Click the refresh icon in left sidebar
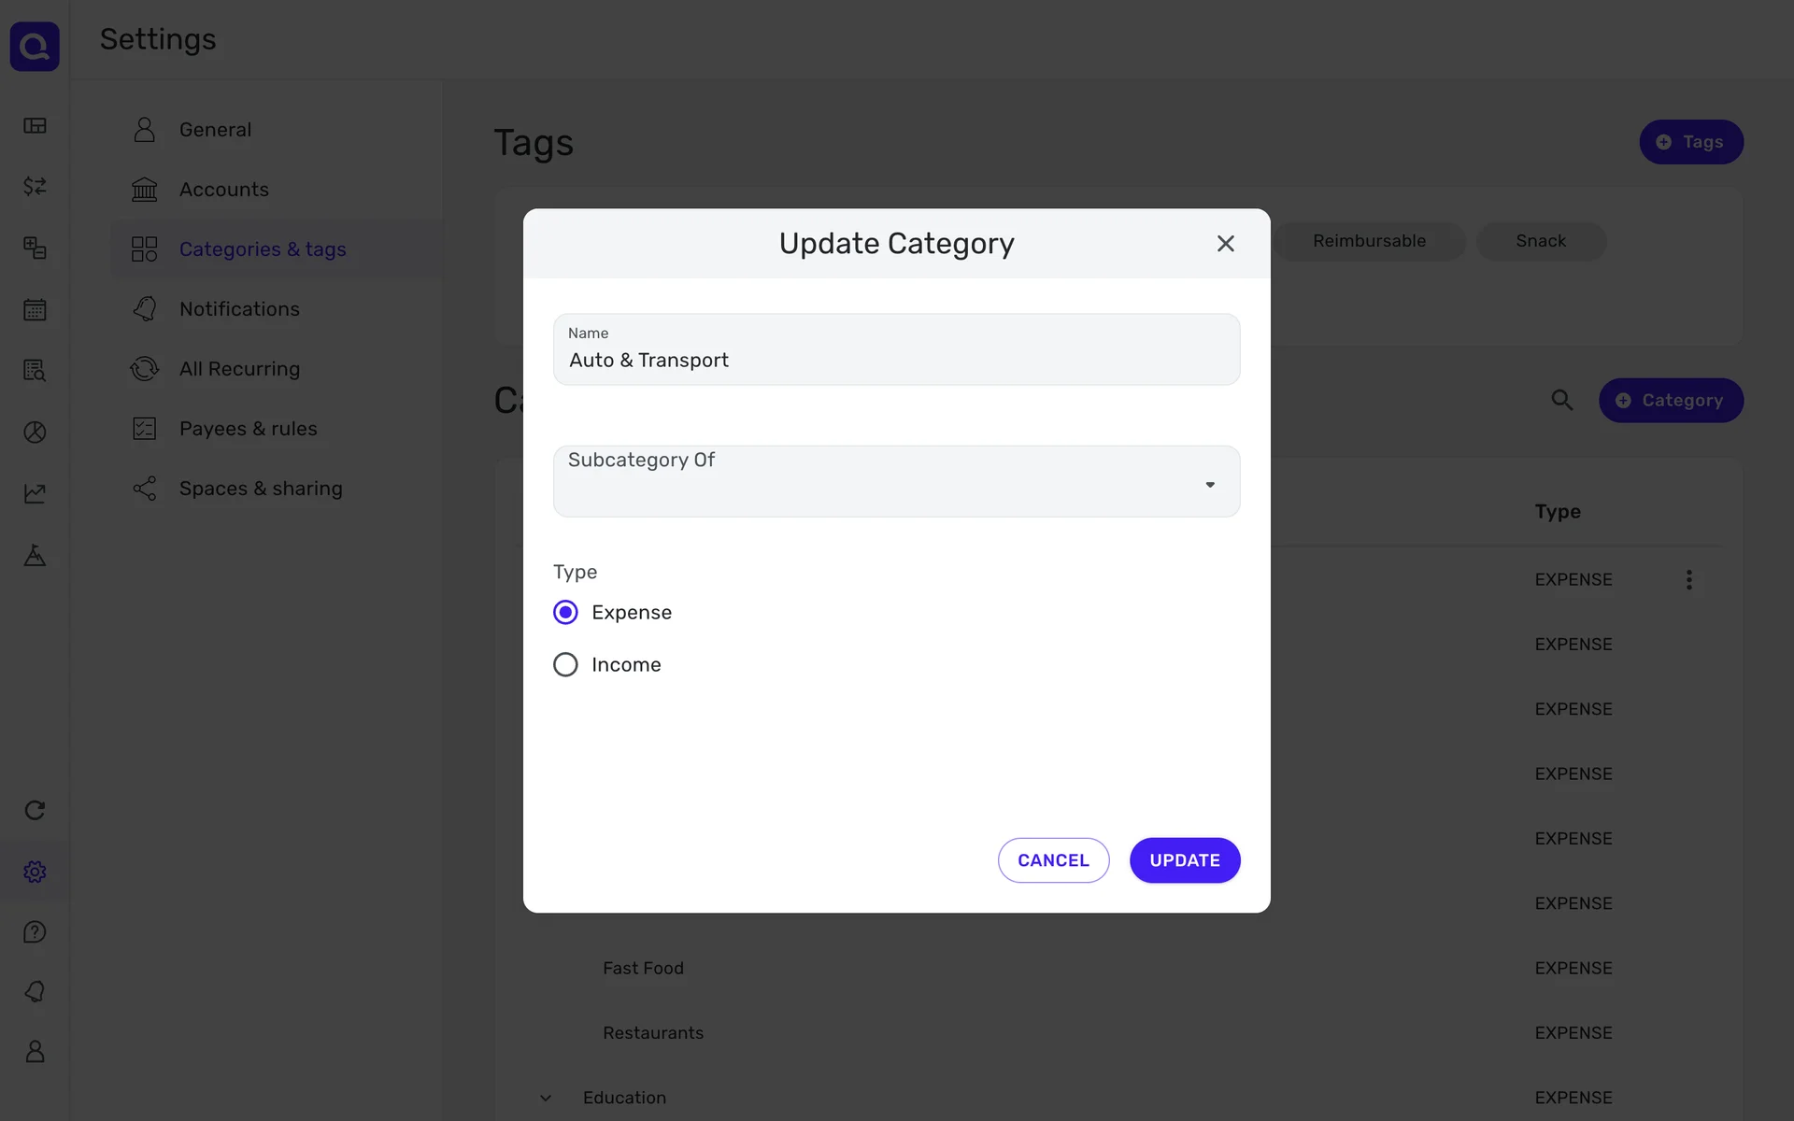The width and height of the screenshot is (1794, 1121). [x=35, y=810]
